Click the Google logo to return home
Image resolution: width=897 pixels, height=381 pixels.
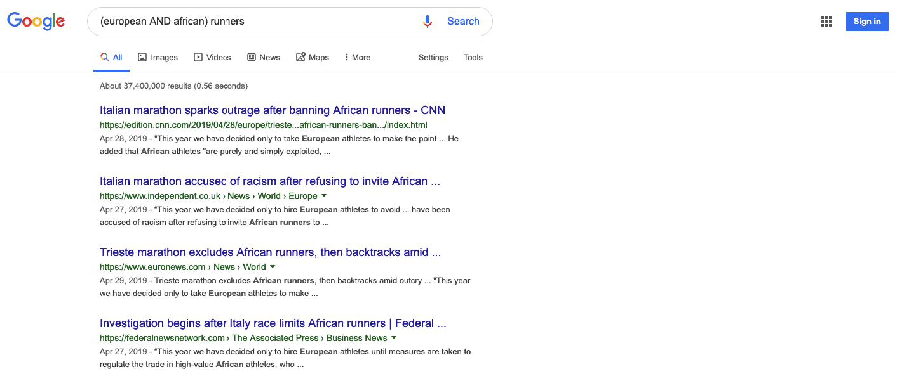pyautogui.click(x=36, y=21)
